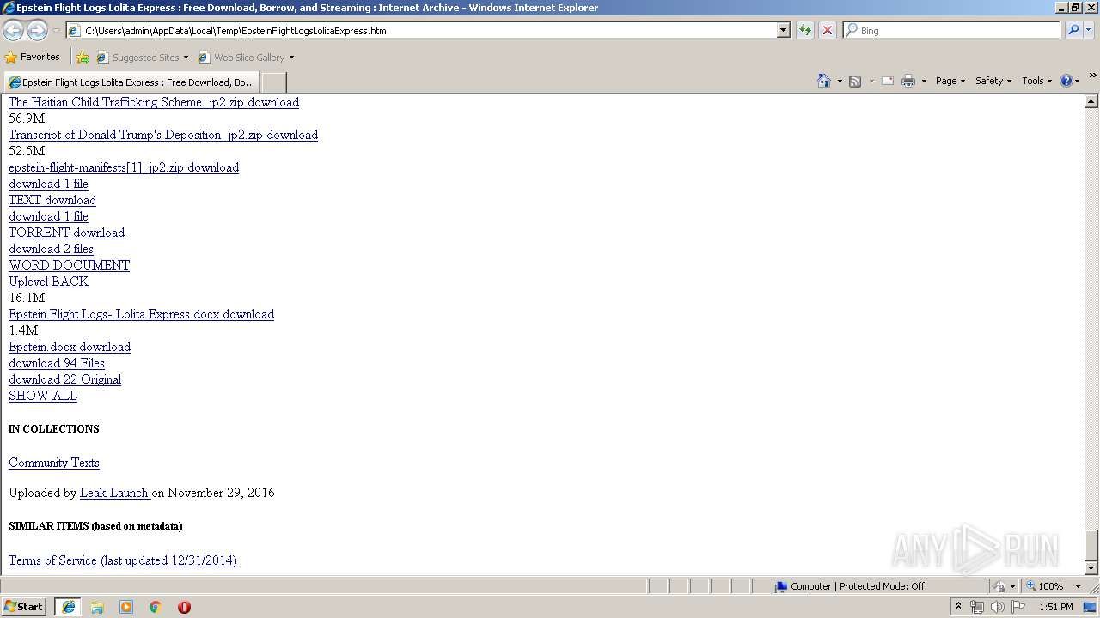Click the search magnifier button
The height and width of the screenshot is (618, 1100).
coord(1073,30)
